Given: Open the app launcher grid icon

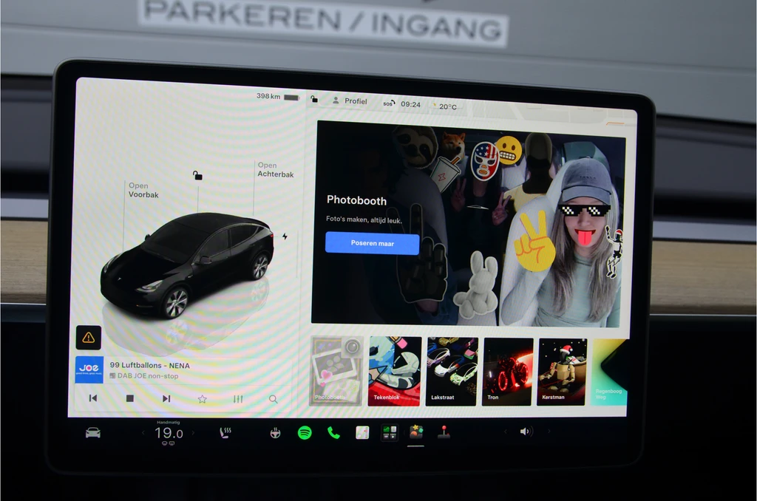Looking at the screenshot, I should (389, 432).
